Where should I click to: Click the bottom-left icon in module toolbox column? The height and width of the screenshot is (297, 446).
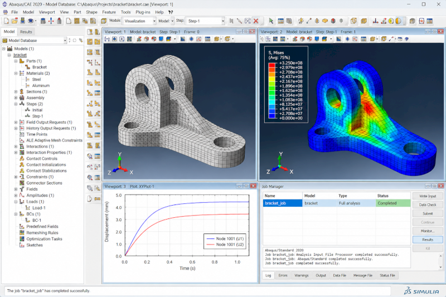point(90,199)
